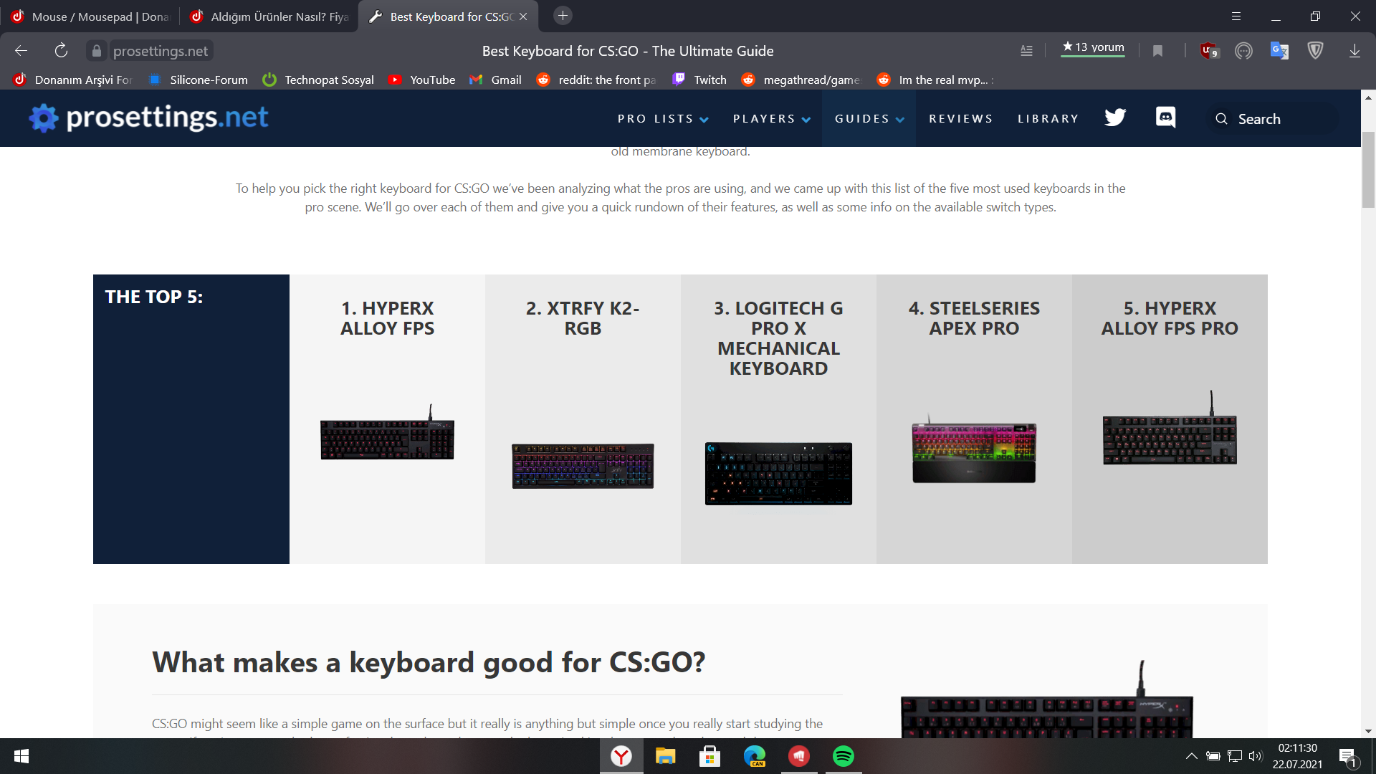Switch to Mouse / Mousepad tab
This screenshot has width=1376, height=774.
pyautogui.click(x=90, y=16)
